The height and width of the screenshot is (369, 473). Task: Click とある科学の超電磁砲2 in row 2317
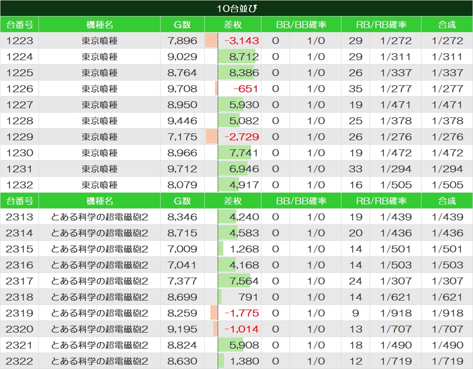[x=100, y=281]
